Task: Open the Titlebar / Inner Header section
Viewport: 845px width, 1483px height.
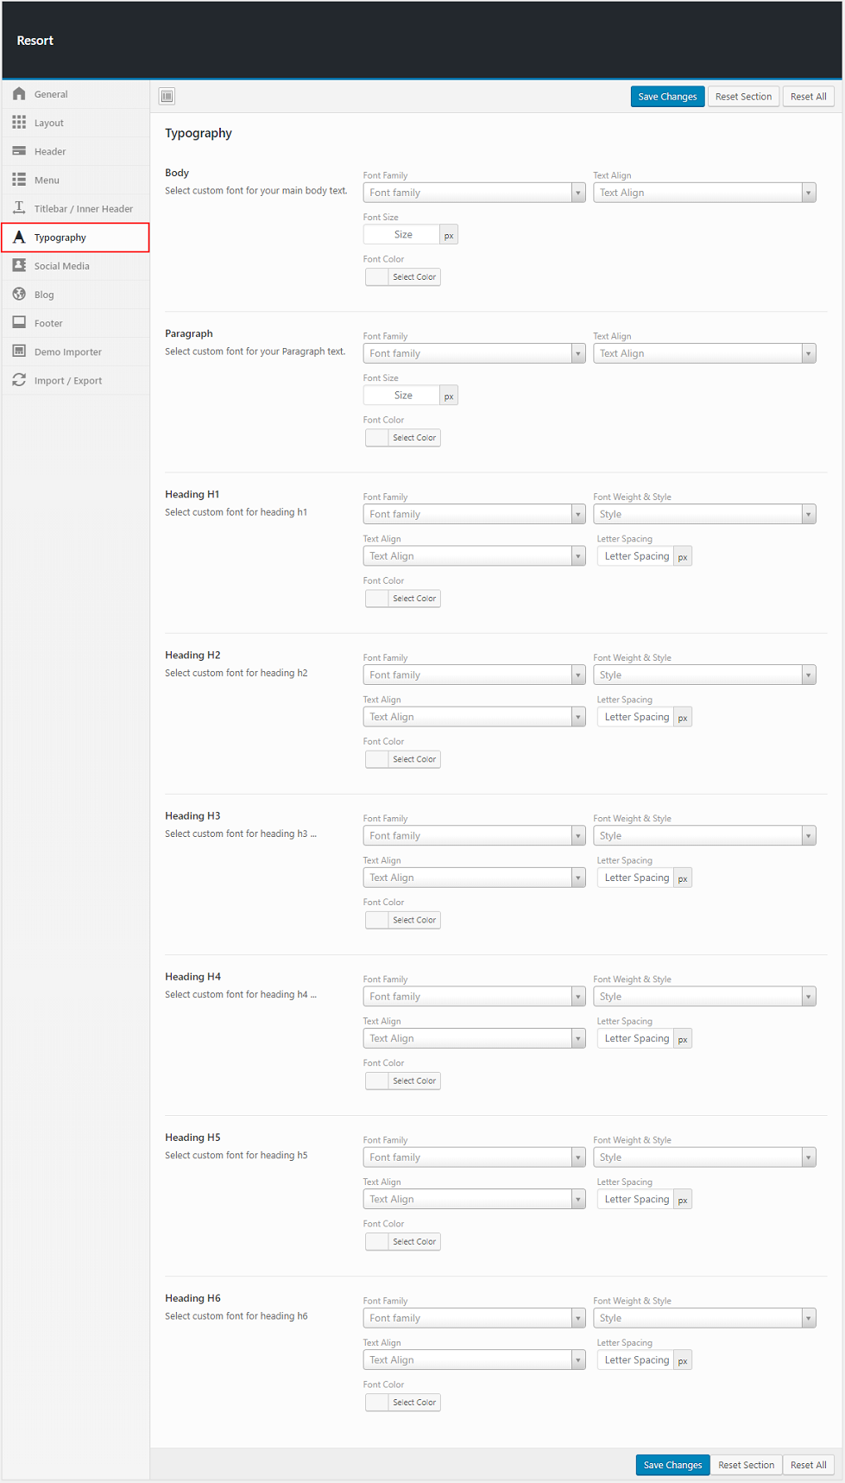Action: coord(83,209)
